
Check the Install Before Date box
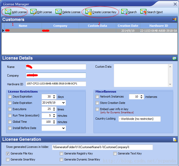tap(10, 128)
